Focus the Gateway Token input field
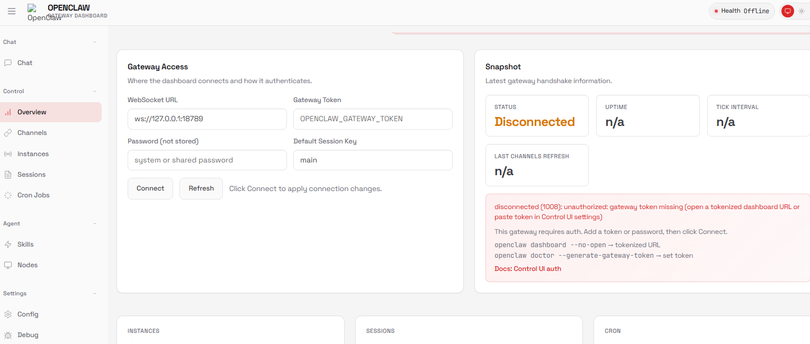Viewport: 810px width, 344px height. [x=373, y=119]
